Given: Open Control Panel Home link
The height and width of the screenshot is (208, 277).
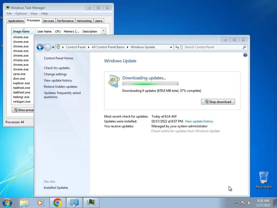Looking at the screenshot, I should [x=58, y=58].
